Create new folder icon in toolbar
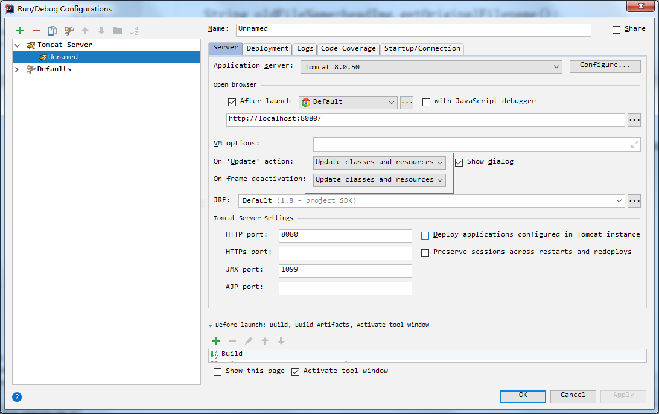The width and height of the screenshot is (659, 414). click(x=118, y=31)
